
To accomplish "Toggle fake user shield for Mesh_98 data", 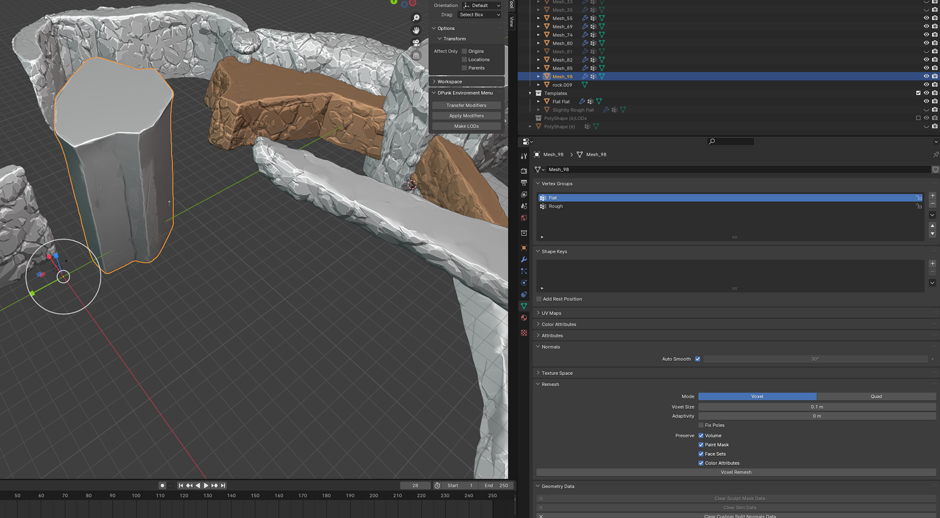I will click(935, 169).
